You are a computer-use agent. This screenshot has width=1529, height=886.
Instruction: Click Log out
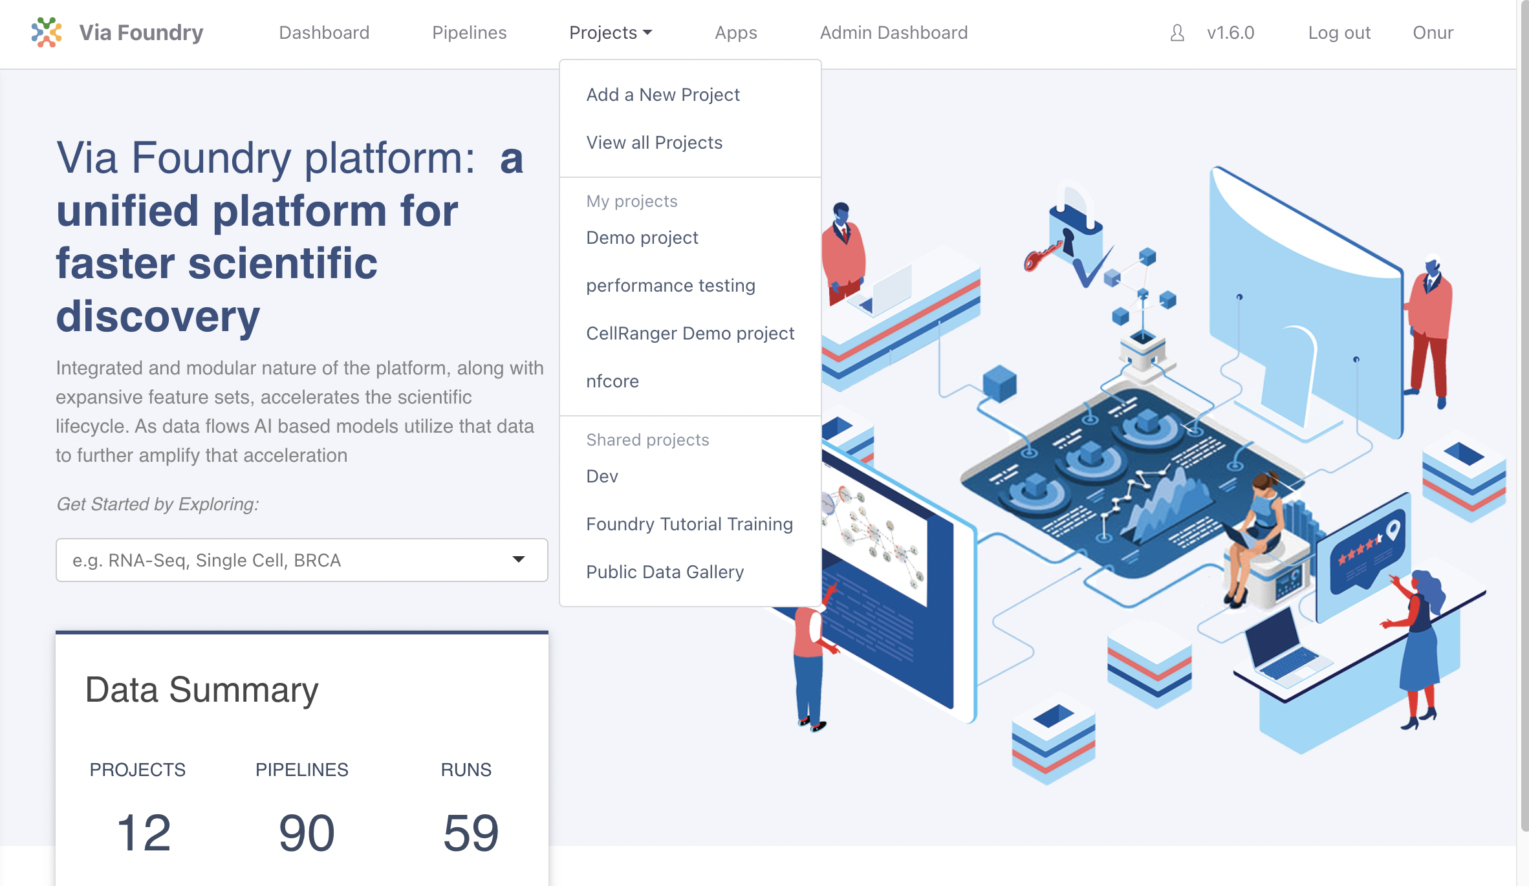[1339, 33]
